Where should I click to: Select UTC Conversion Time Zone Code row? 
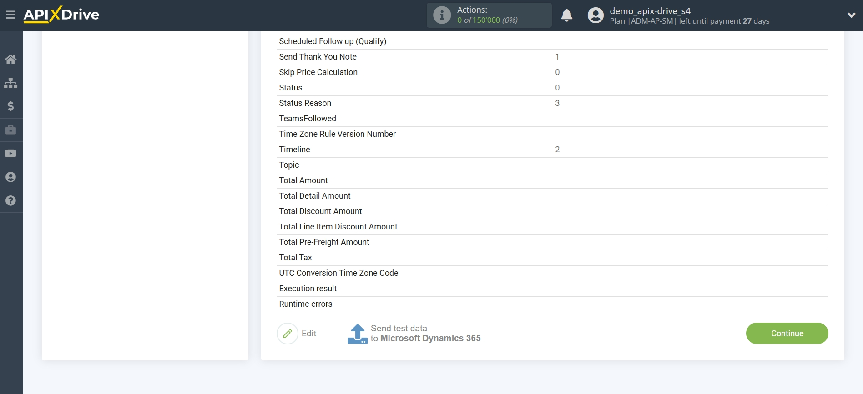pos(552,273)
